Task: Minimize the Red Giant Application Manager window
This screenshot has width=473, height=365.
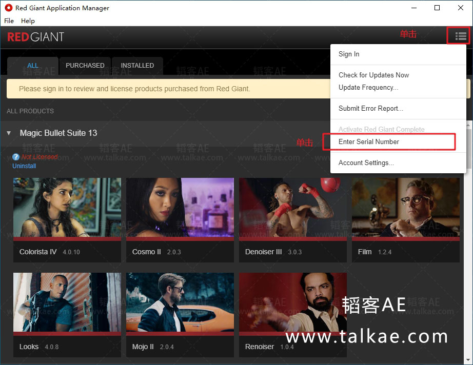Action: coord(414,8)
